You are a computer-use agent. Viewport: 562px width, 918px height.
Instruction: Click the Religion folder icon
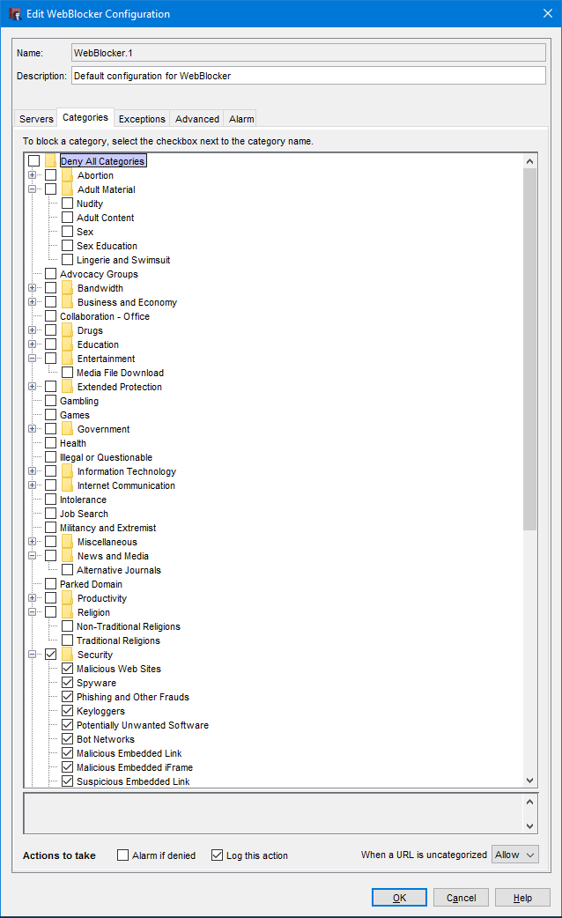(67, 612)
